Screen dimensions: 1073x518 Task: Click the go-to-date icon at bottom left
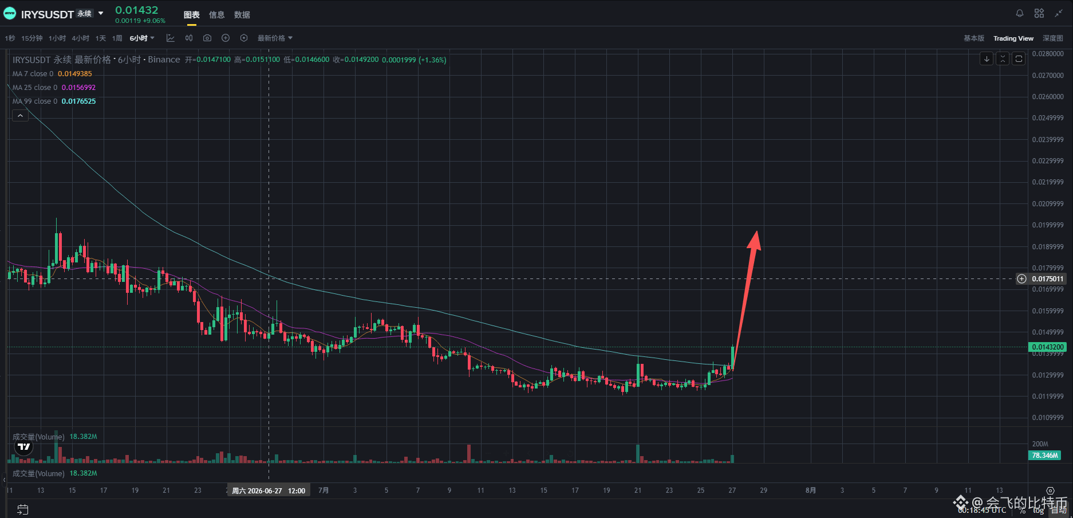click(x=23, y=509)
